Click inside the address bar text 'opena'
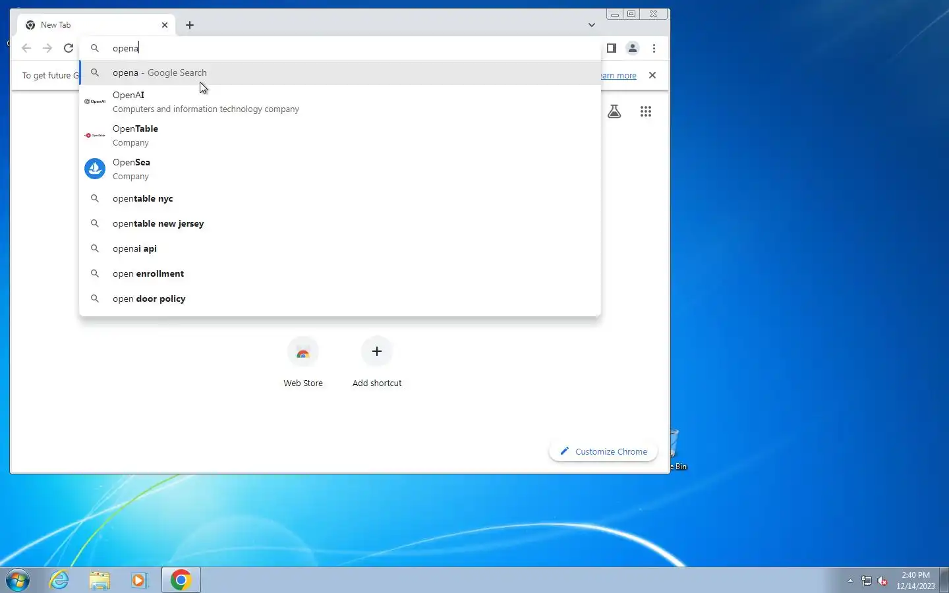 pyautogui.click(x=125, y=48)
